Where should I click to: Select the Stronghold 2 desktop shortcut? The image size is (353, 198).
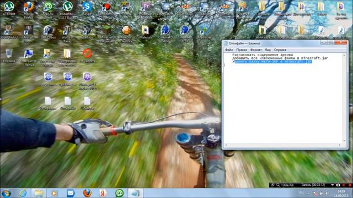click(9, 32)
